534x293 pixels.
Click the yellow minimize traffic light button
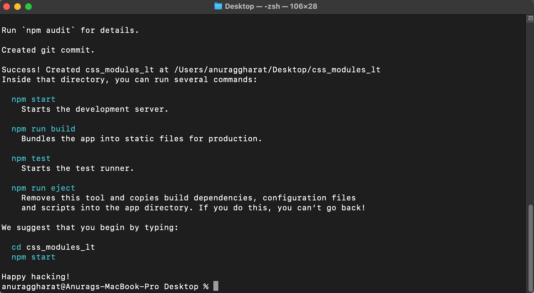(x=17, y=6)
